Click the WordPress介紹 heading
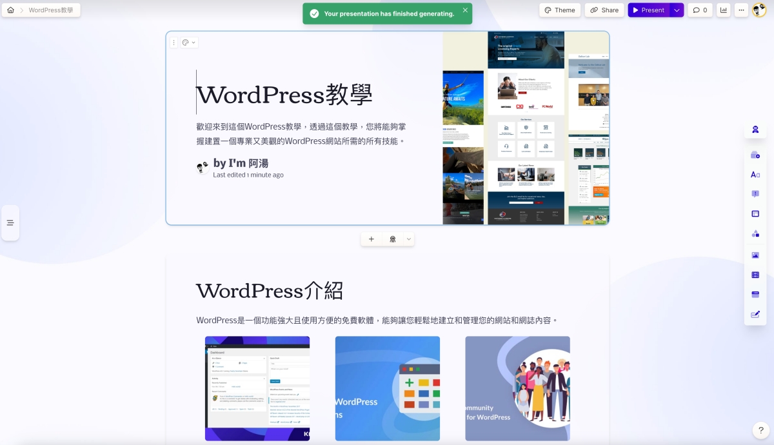 [x=270, y=291]
